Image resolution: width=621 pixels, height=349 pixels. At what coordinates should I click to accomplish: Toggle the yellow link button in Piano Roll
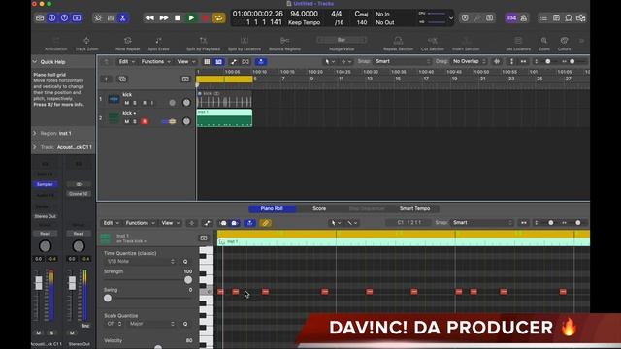point(265,223)
